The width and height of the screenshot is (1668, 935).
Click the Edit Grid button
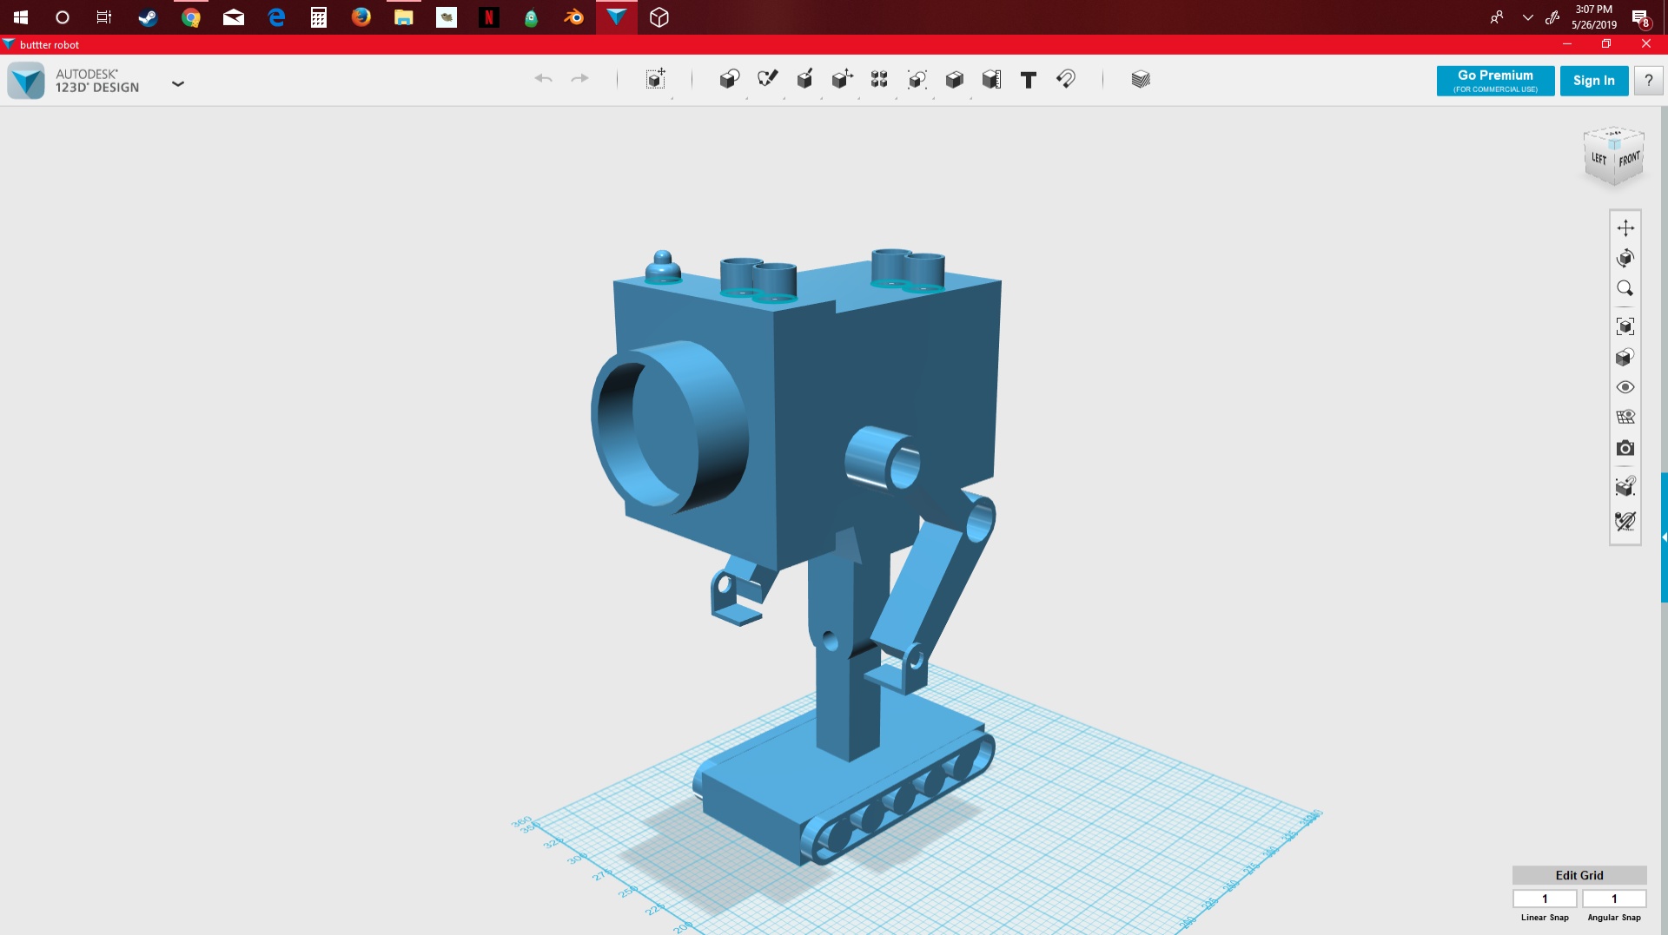(x=1579, y=875)
